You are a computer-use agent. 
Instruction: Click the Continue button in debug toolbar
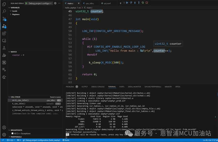127,3
